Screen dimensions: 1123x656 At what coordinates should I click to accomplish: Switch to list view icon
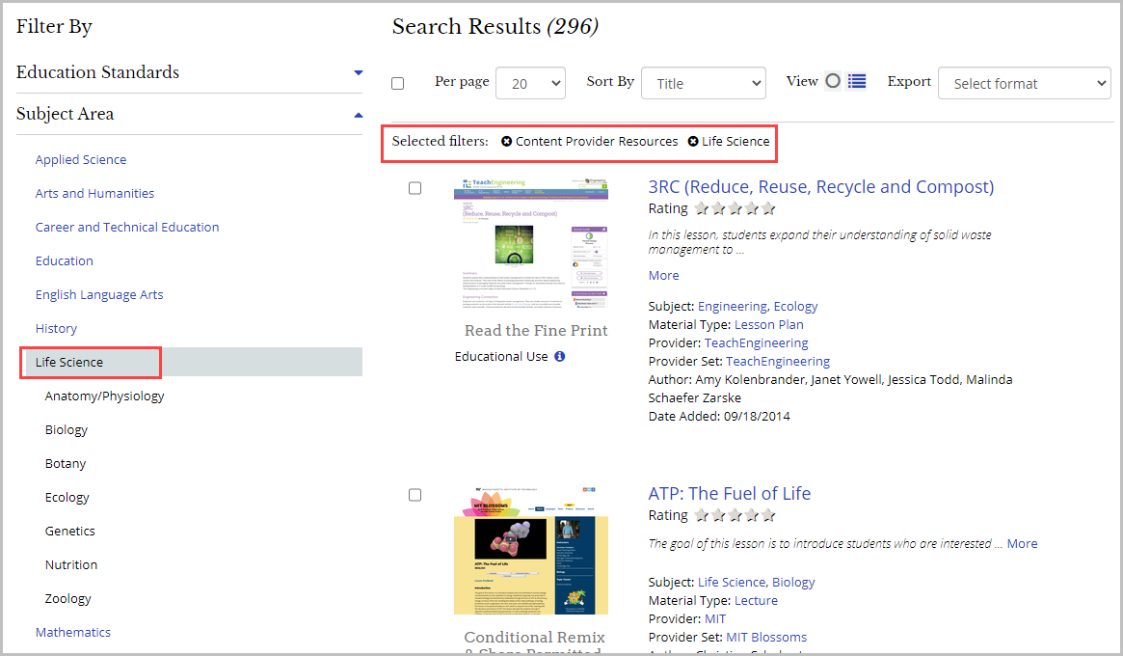point(857,81)
